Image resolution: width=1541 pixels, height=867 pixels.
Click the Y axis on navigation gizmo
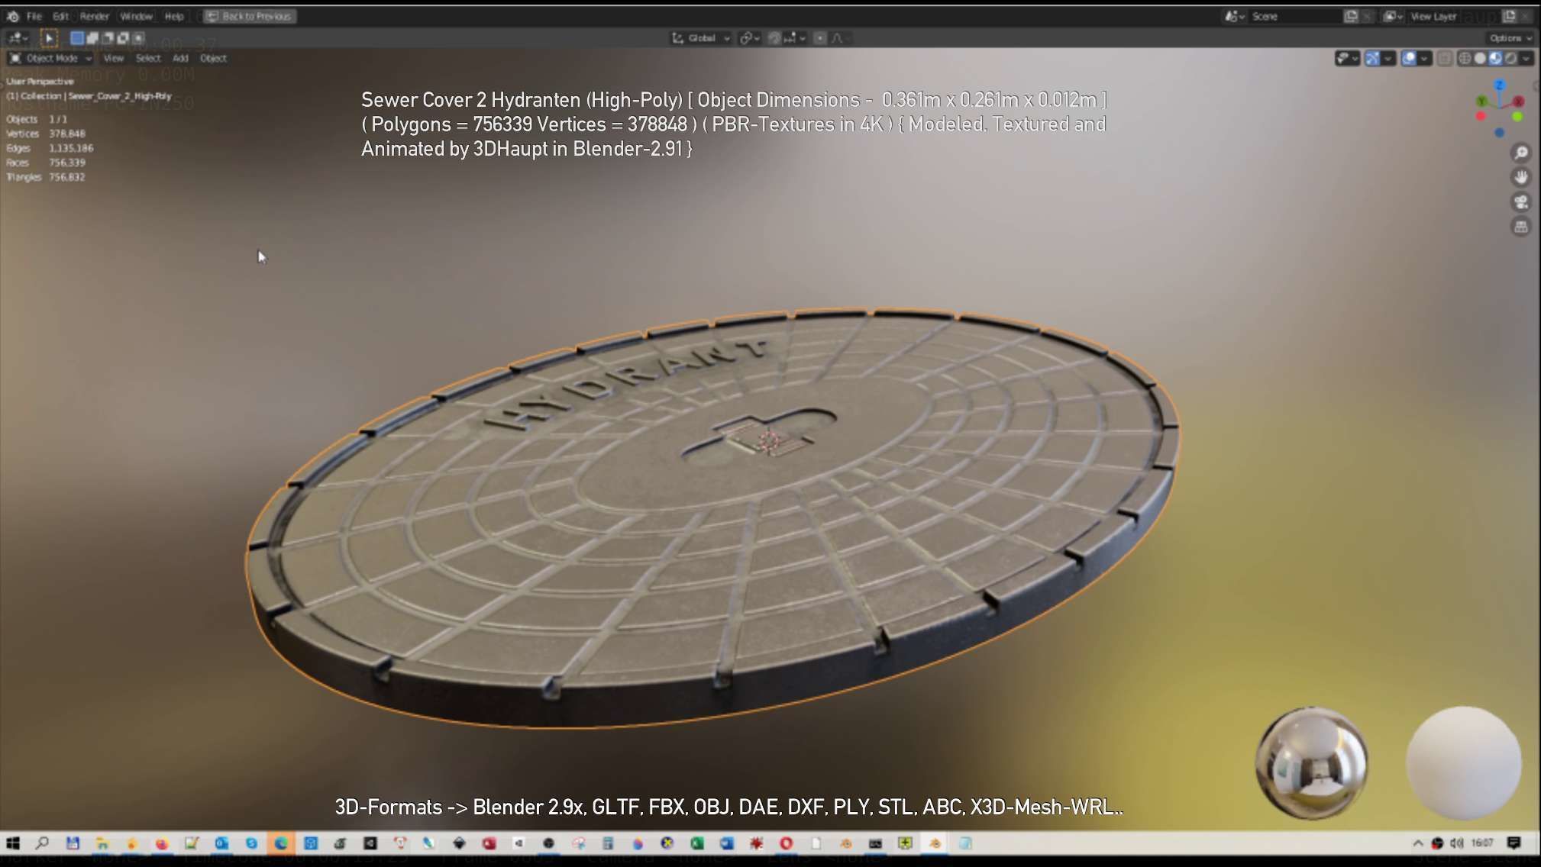pos(1481,101)
